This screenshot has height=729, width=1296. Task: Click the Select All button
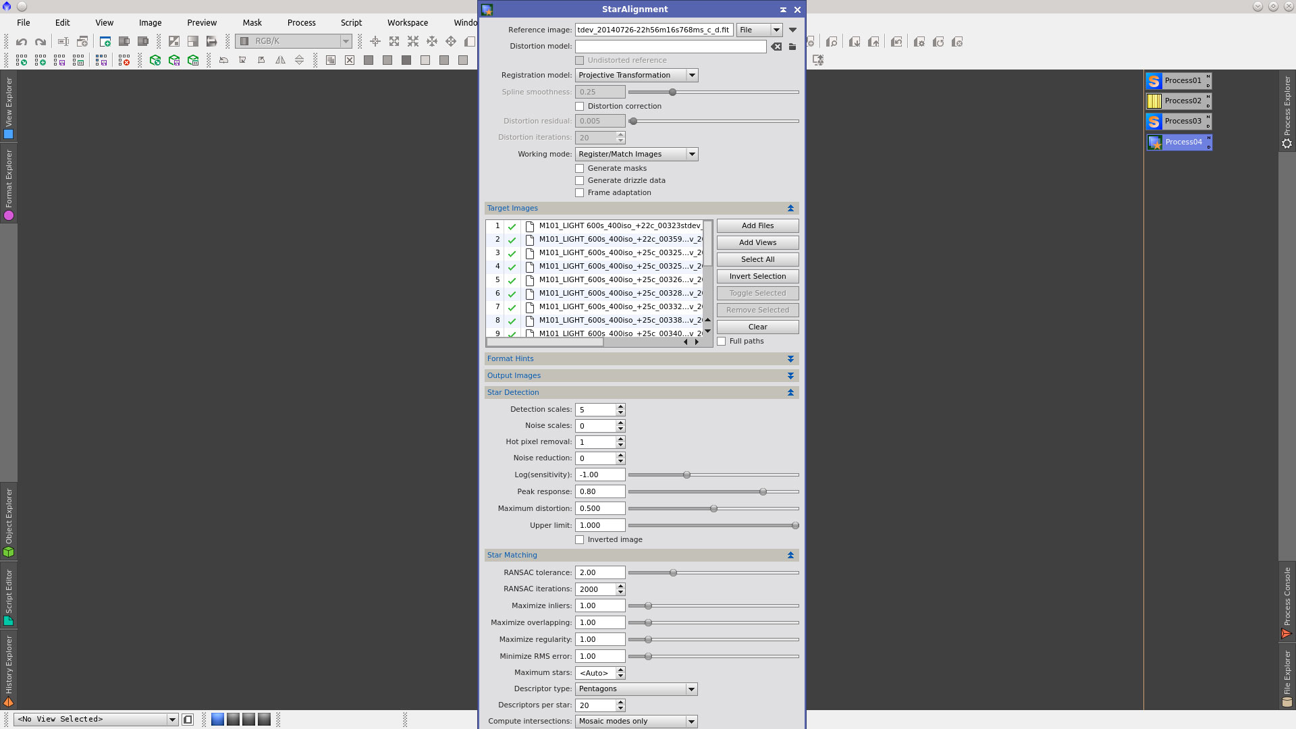[x=757, y=259]
